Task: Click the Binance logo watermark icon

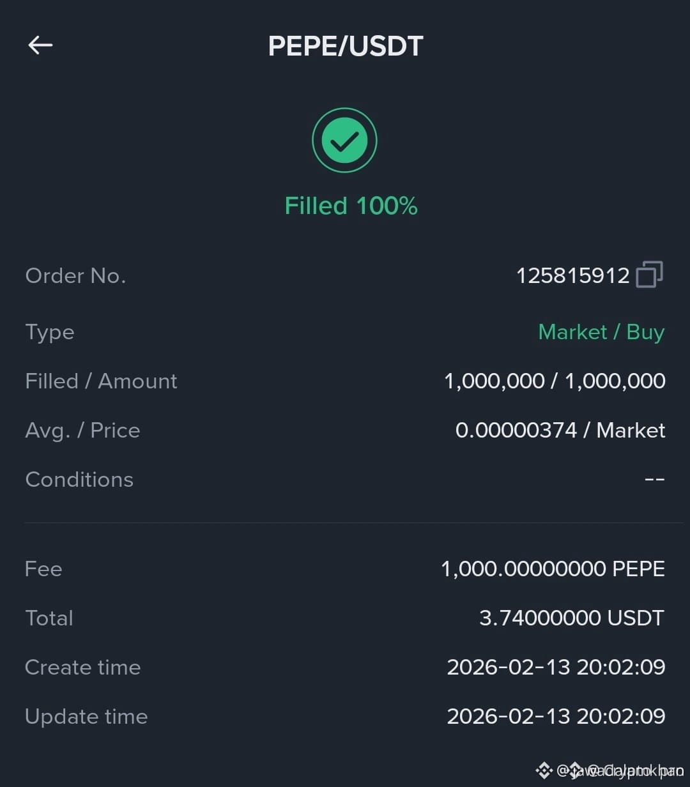Action: [x=544, y=769]
